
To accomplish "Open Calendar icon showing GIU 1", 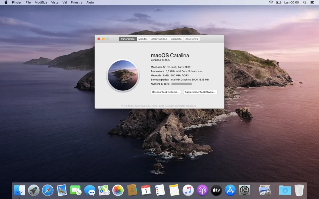I will point(146,190).
